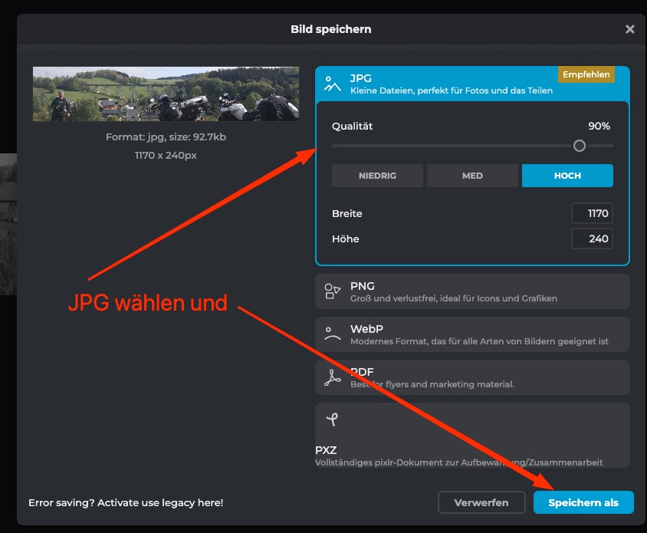Click the PNG shapes icon
Screen dimensions: 647x533
click(333, 291)
